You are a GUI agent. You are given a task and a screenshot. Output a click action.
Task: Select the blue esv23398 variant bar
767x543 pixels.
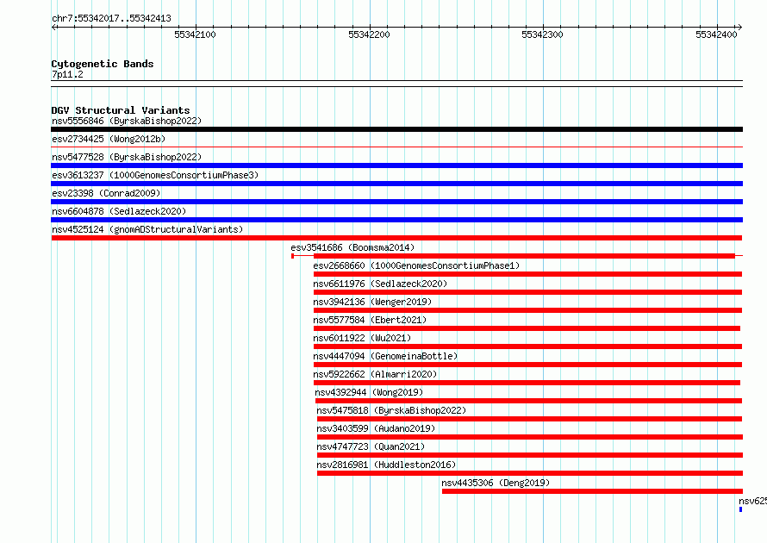[x=396, y=202]
